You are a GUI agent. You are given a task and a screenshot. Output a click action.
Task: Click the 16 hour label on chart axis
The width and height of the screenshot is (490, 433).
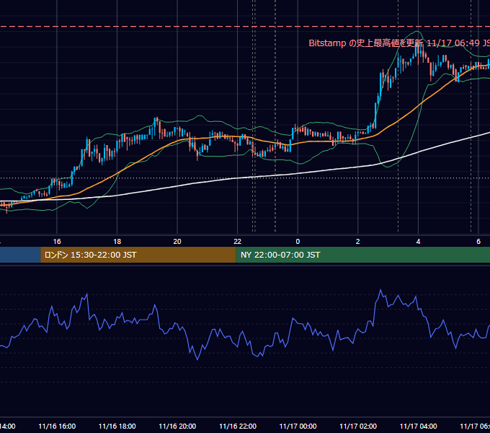57,242
